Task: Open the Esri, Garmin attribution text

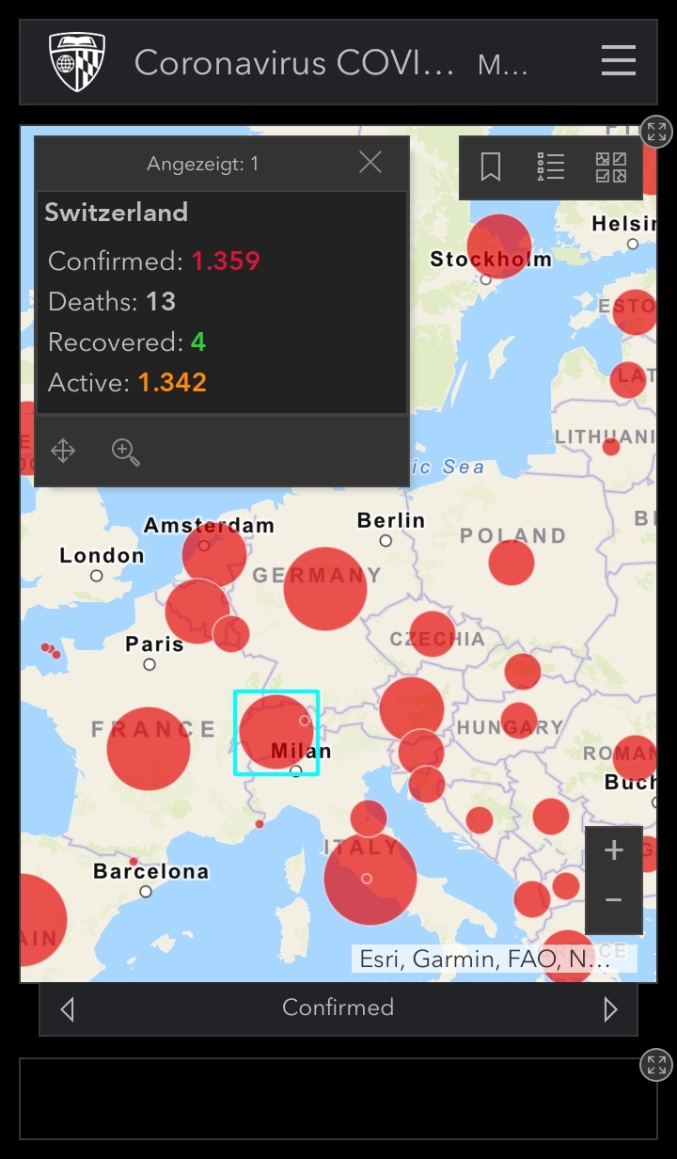Action: [484, 959]
